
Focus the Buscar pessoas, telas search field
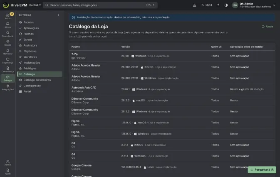pos(100,5)
